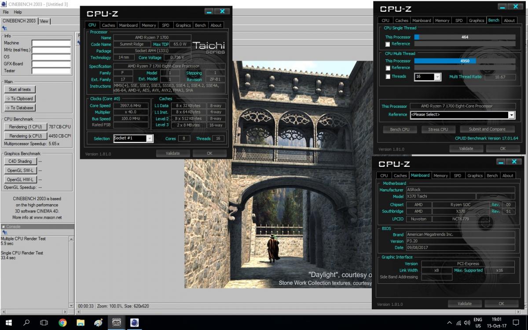Click the Machine info input field
The height and width of the screenshot is (330, 528).
tap(51, 43)
